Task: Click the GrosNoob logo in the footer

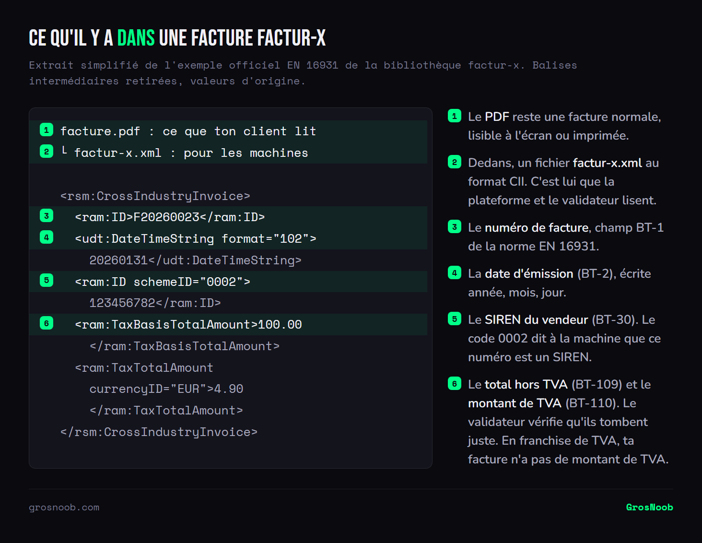Action: (649, 507)
